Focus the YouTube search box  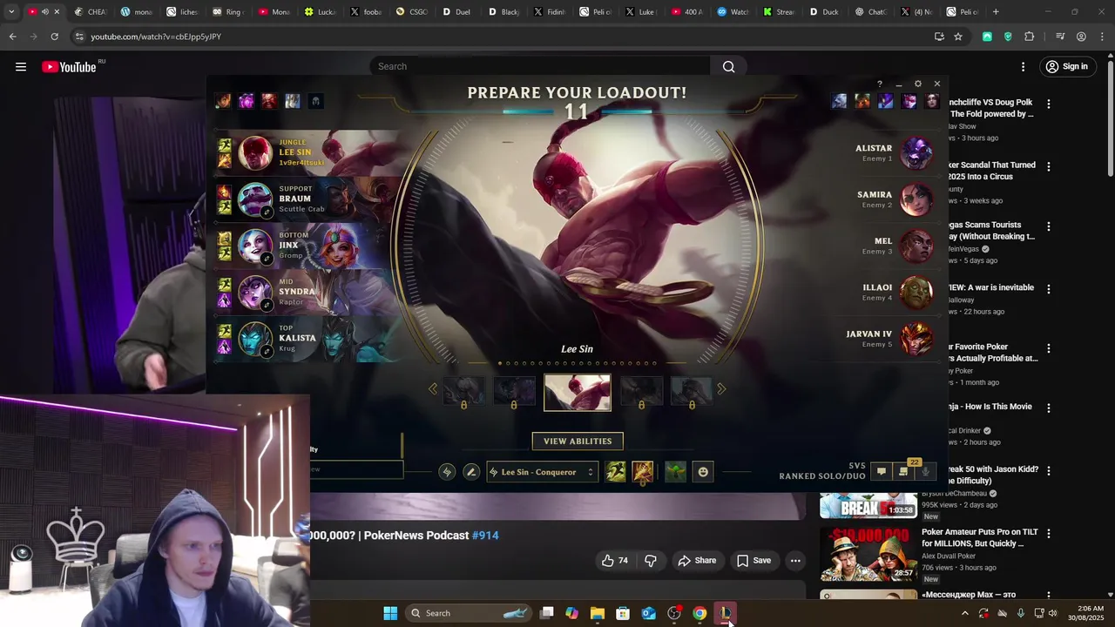coord(540,66)
